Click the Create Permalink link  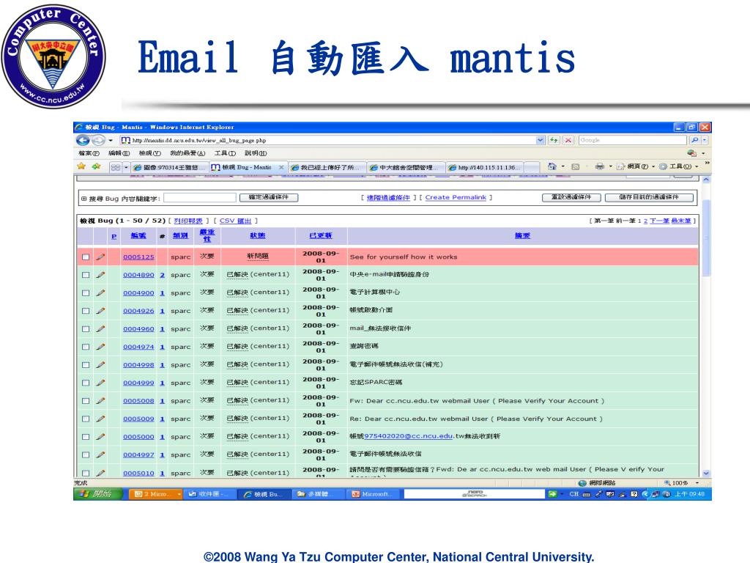[x=456, y=197]
